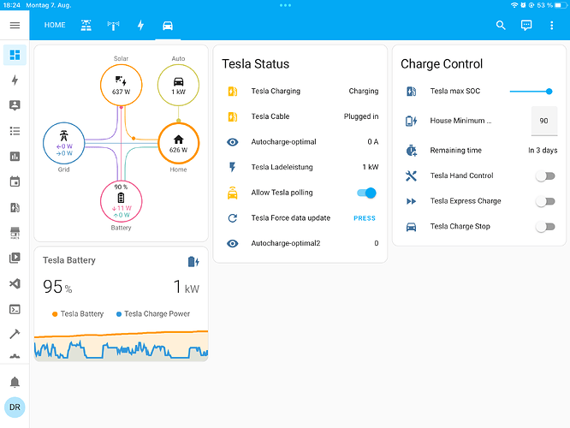Open DR user profile avatar

tap(15, 407)
